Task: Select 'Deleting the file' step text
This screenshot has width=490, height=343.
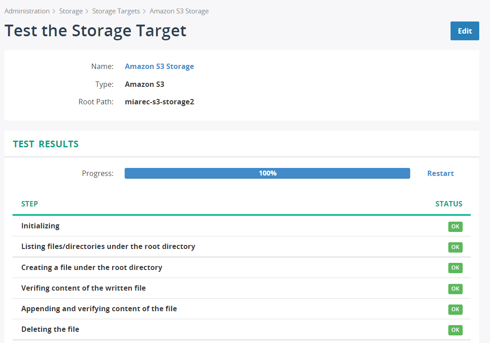Action: [50, 329]
